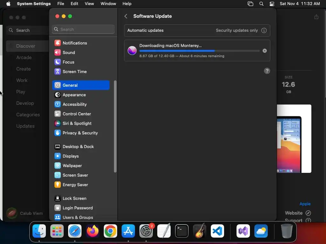This screenshot has width=326, height=244.
Task: Open Screen Time settings
Action: tap(81, 71)
